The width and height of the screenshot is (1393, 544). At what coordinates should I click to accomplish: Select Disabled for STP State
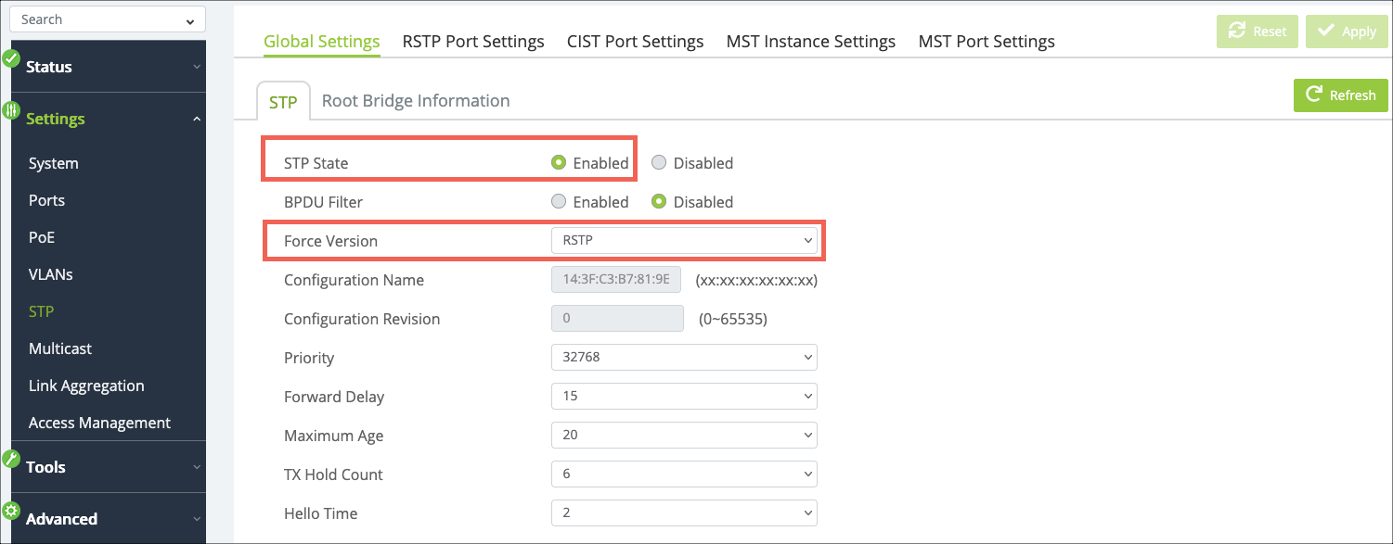pyautogui.click(x=659, y=163)
